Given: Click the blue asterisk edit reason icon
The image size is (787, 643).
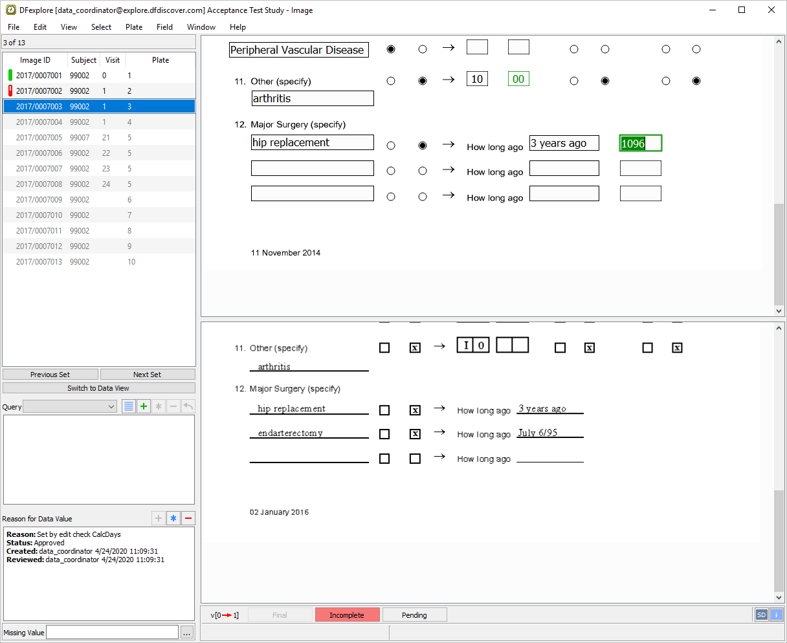Looking at the screenshot, I should 173,518.
